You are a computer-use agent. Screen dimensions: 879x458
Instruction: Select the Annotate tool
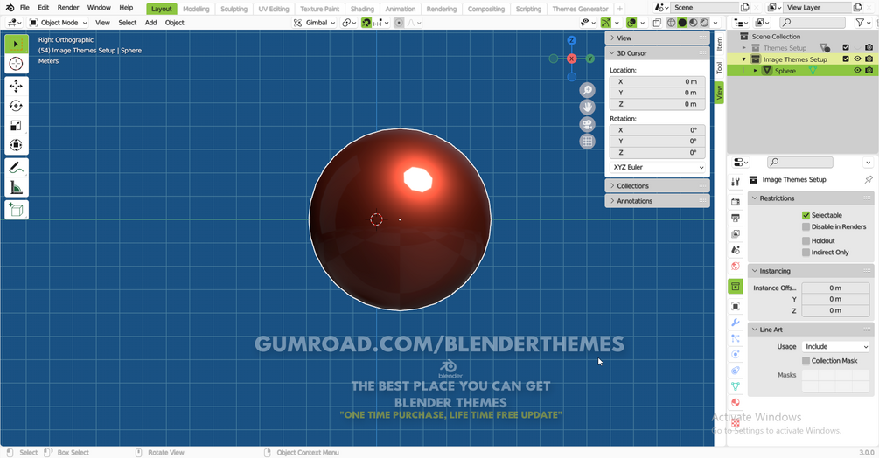pyautogui.click(x=17, y=168)
